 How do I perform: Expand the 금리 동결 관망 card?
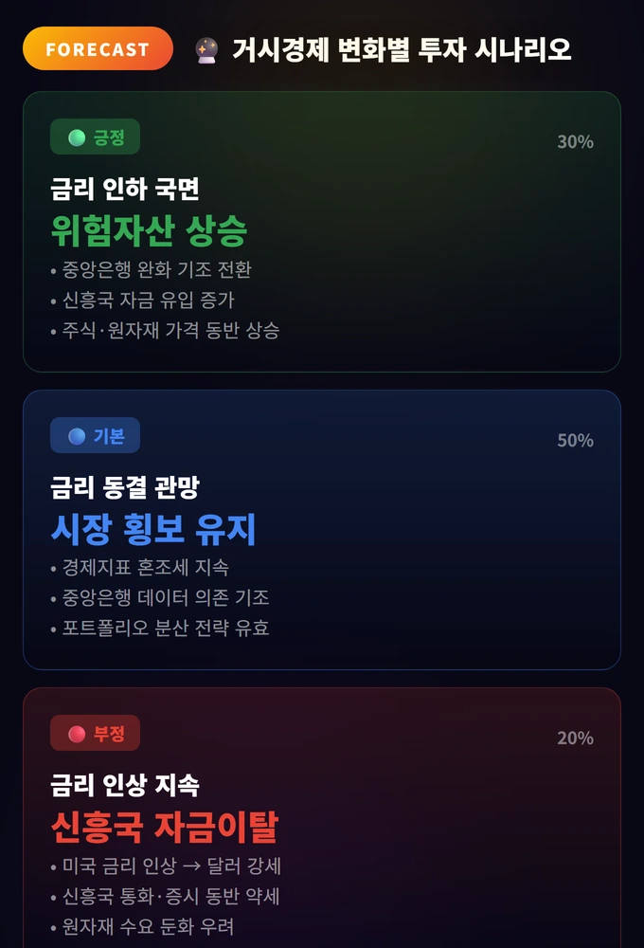322,526
